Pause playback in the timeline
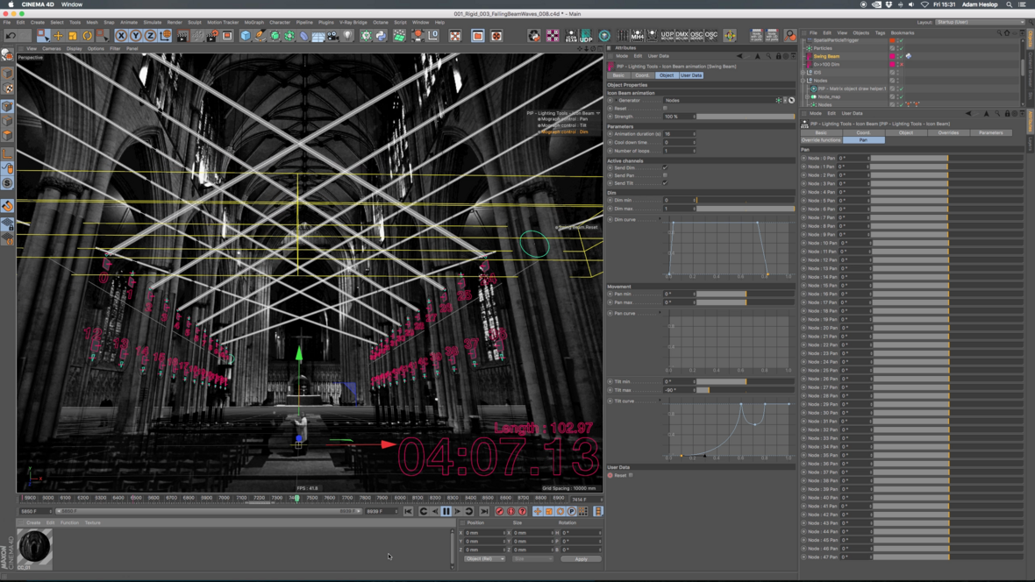The width and height of the screenshot is (1035, 582). click(x=446, y=512)
